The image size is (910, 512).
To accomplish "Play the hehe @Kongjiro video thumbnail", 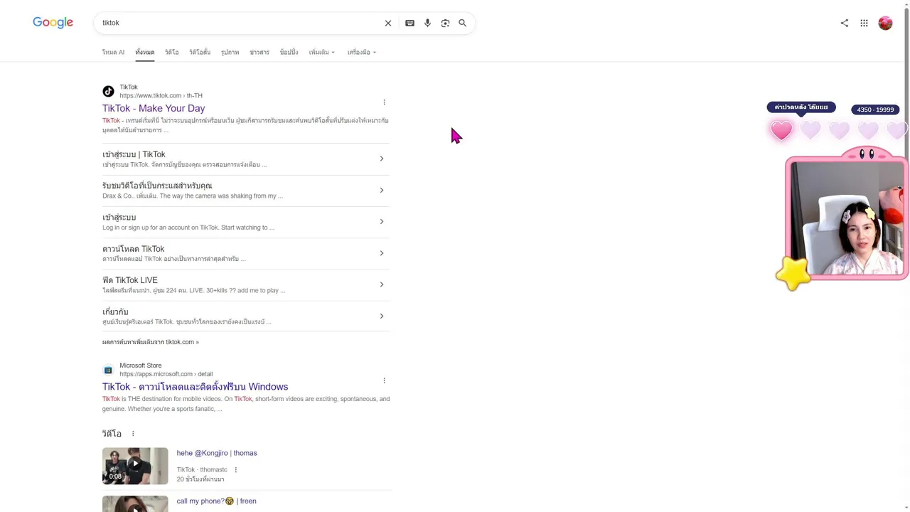I will point(135,466).
